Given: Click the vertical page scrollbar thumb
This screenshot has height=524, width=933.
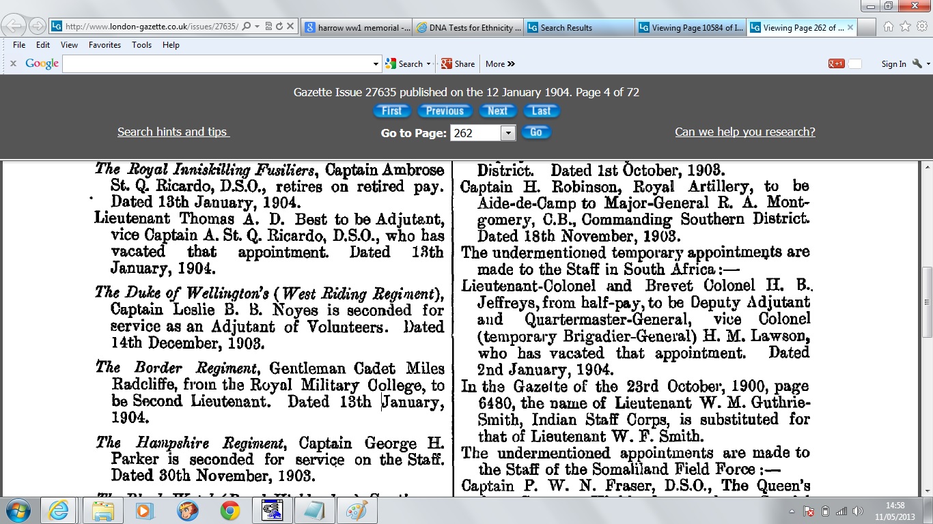Looking at the screenshot, I should 927,301.
